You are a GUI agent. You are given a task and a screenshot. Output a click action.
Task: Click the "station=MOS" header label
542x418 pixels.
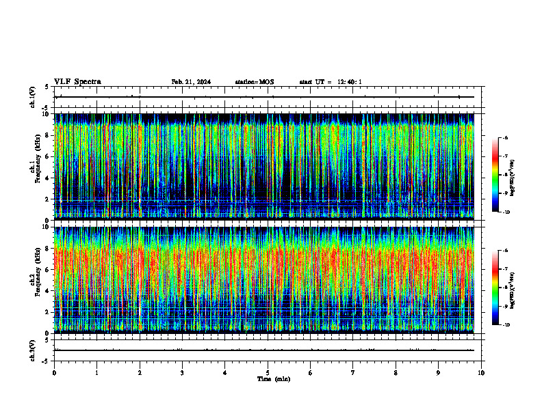[255, 82]
